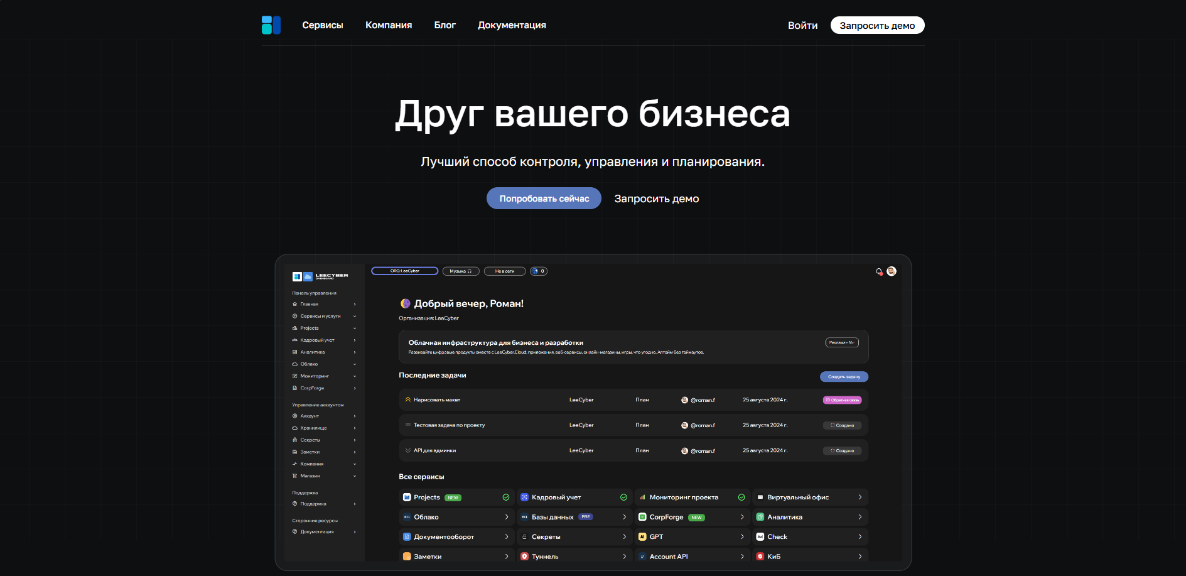Click the Туннель shield icon
This screenshot has height=576, width=1186.
(525, 557)
